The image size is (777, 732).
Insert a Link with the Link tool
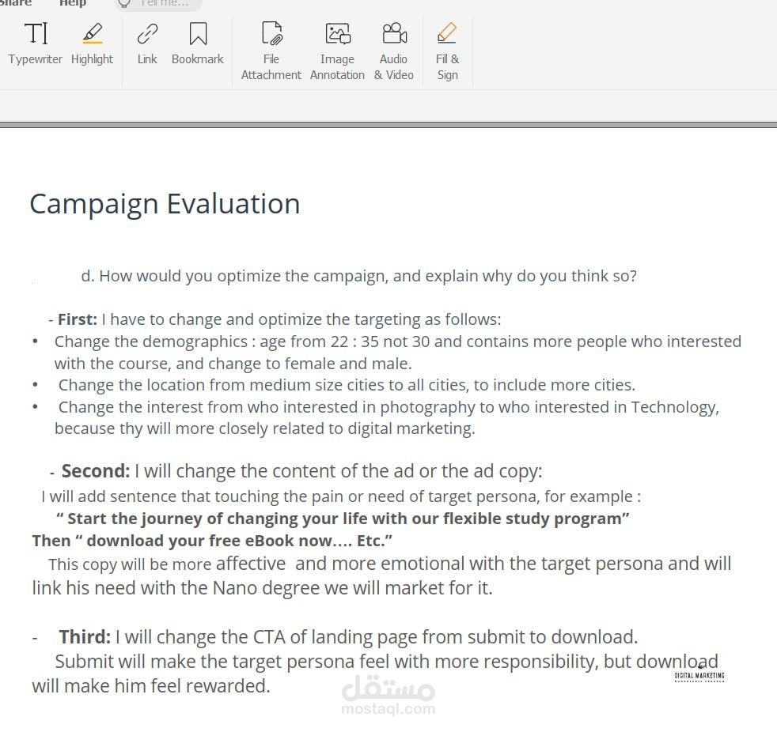tap(147, 44)
